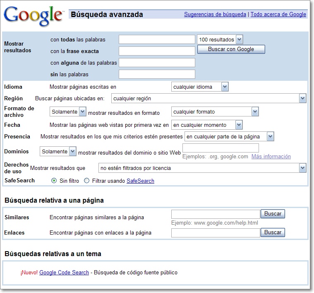Open Google Code Search link
The width and height of the screenshot is (314, 293).
pos(64,272)
